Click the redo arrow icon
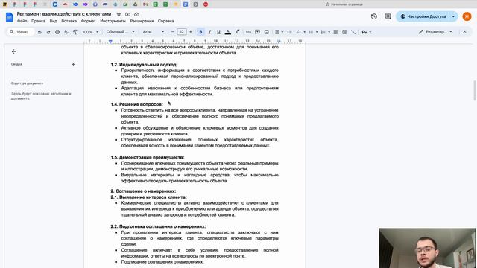Image resolution: width=477 pixels, height=268 pixels. (48, 32)
